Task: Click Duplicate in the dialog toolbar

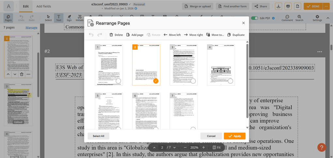Action: coord(236,35)
